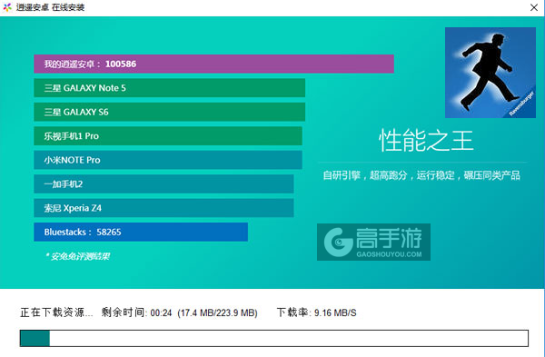This screenshot has width=545, height=357.
Task: Click the running man game thumbnail
Action: click(490, 73)
